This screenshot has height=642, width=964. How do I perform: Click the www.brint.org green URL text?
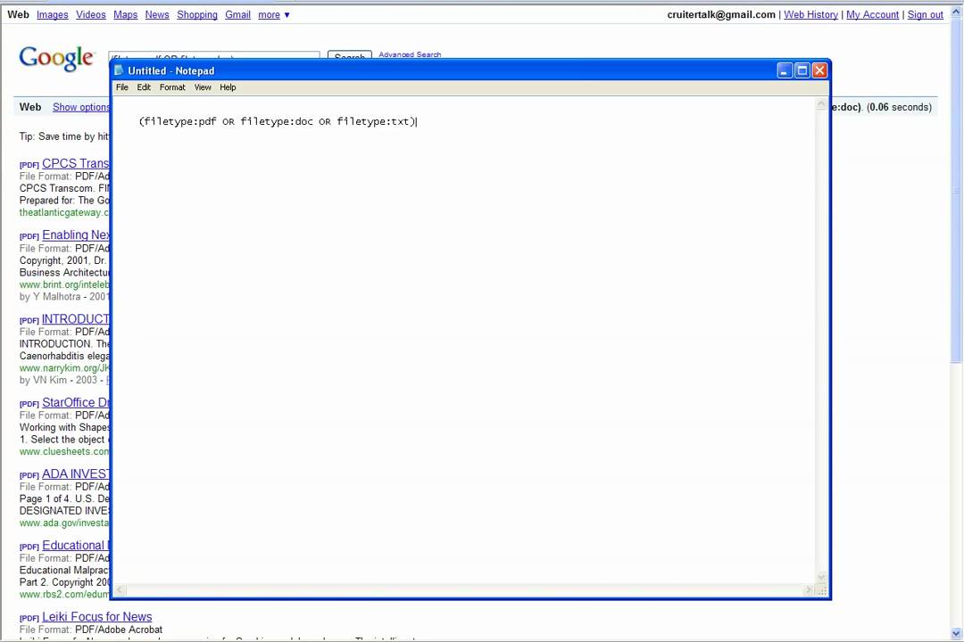tap(64, 284)
